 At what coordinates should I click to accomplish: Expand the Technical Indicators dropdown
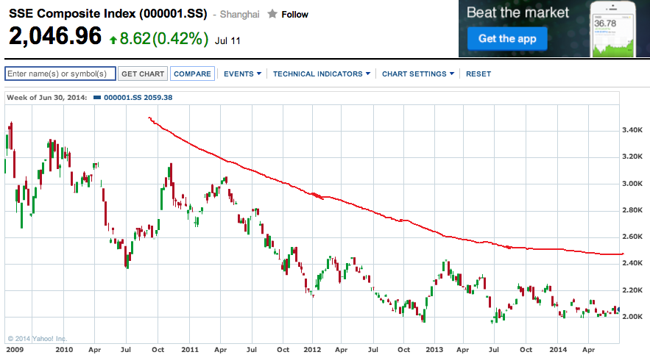(x=321, y=74)
